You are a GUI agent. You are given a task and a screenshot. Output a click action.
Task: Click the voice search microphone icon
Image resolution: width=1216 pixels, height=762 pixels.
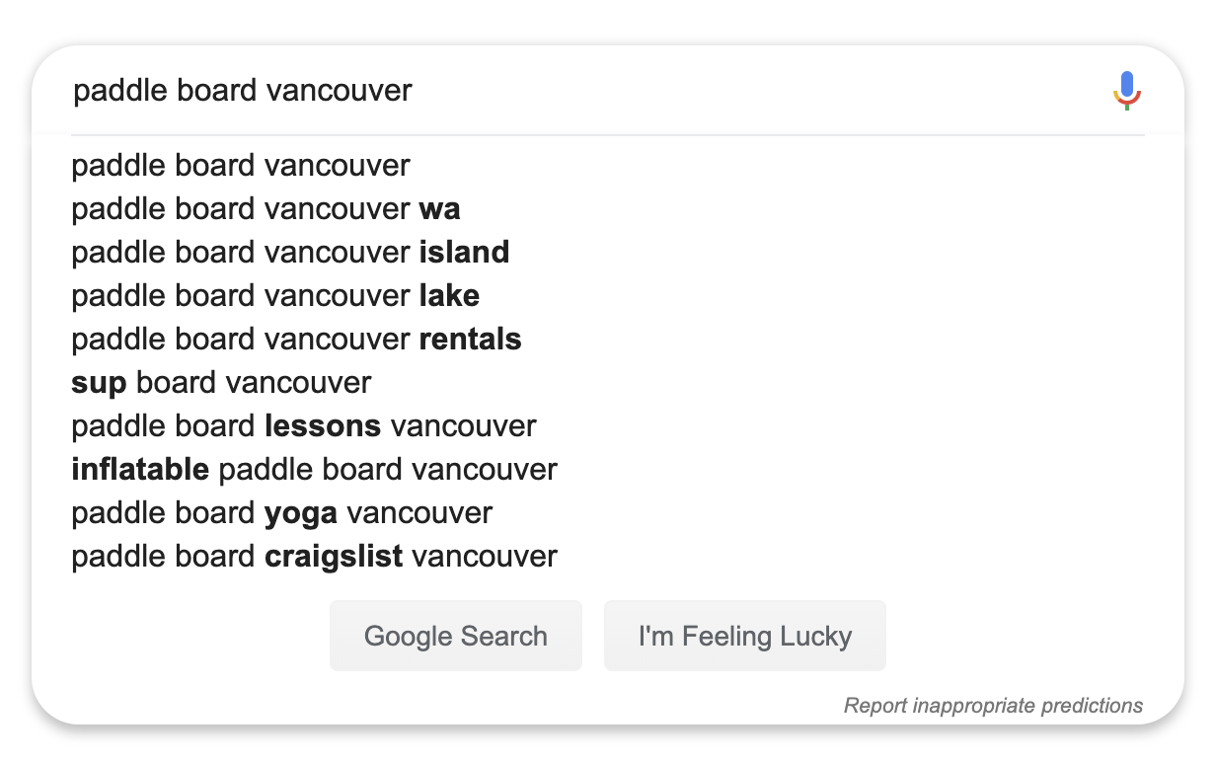(x=1126, y=91)
